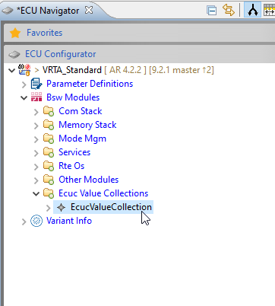The image size is (275, 306).
Task: Select the EcucValueCollection item
Action: click(111, 207)
